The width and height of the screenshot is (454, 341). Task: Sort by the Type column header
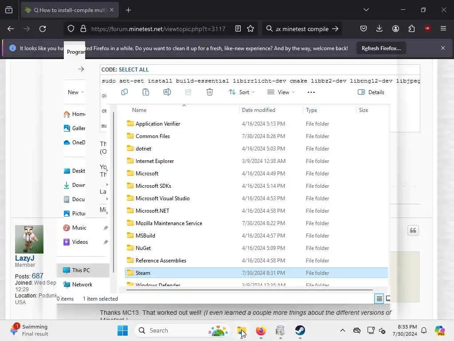[x=312, y=110]
